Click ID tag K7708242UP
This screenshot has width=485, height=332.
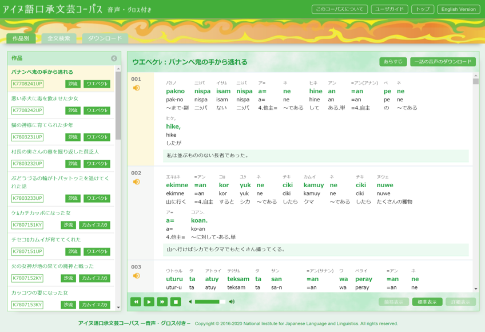[x=27, y=110]
